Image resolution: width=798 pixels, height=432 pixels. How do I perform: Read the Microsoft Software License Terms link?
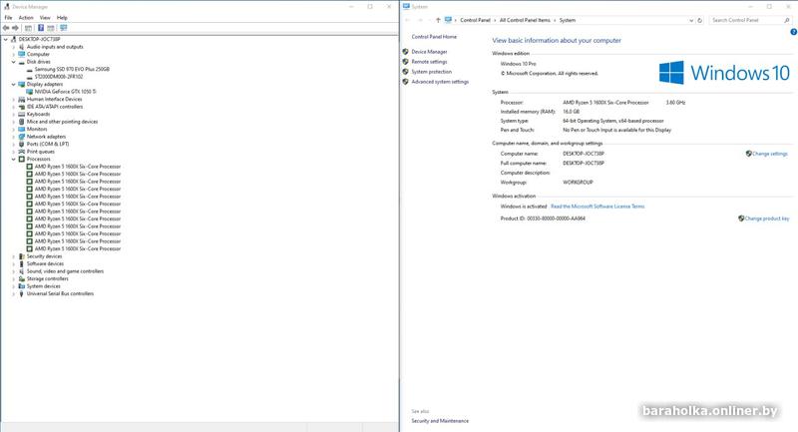click(598, 207)
